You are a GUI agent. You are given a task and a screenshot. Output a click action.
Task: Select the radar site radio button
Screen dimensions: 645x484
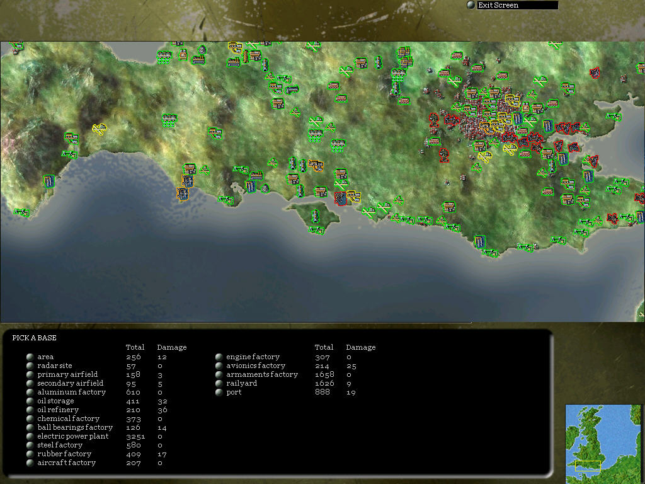pos(30,366)
